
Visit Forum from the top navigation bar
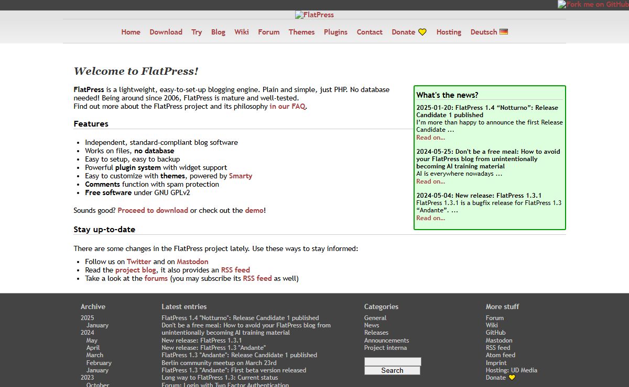point(268,32)
